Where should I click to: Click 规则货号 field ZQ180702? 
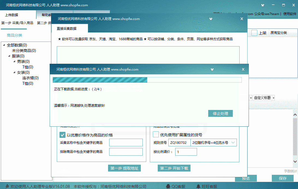pyautogui.click(x=179, y=143)
